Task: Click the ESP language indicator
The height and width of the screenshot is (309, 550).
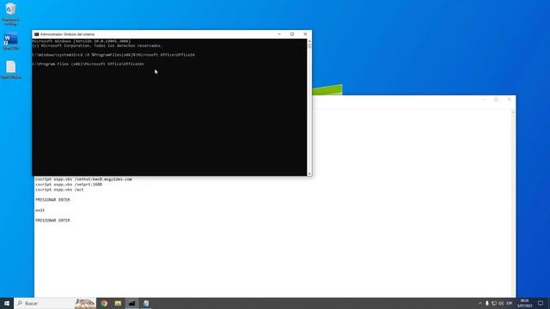Action: pos(510,303)
